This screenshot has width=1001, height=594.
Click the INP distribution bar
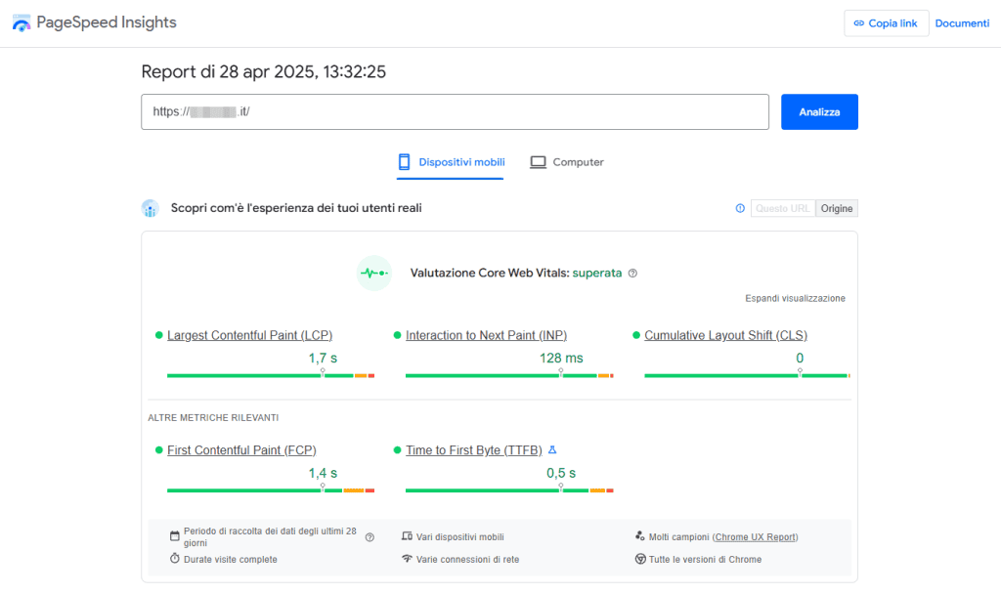pos(509,376)
